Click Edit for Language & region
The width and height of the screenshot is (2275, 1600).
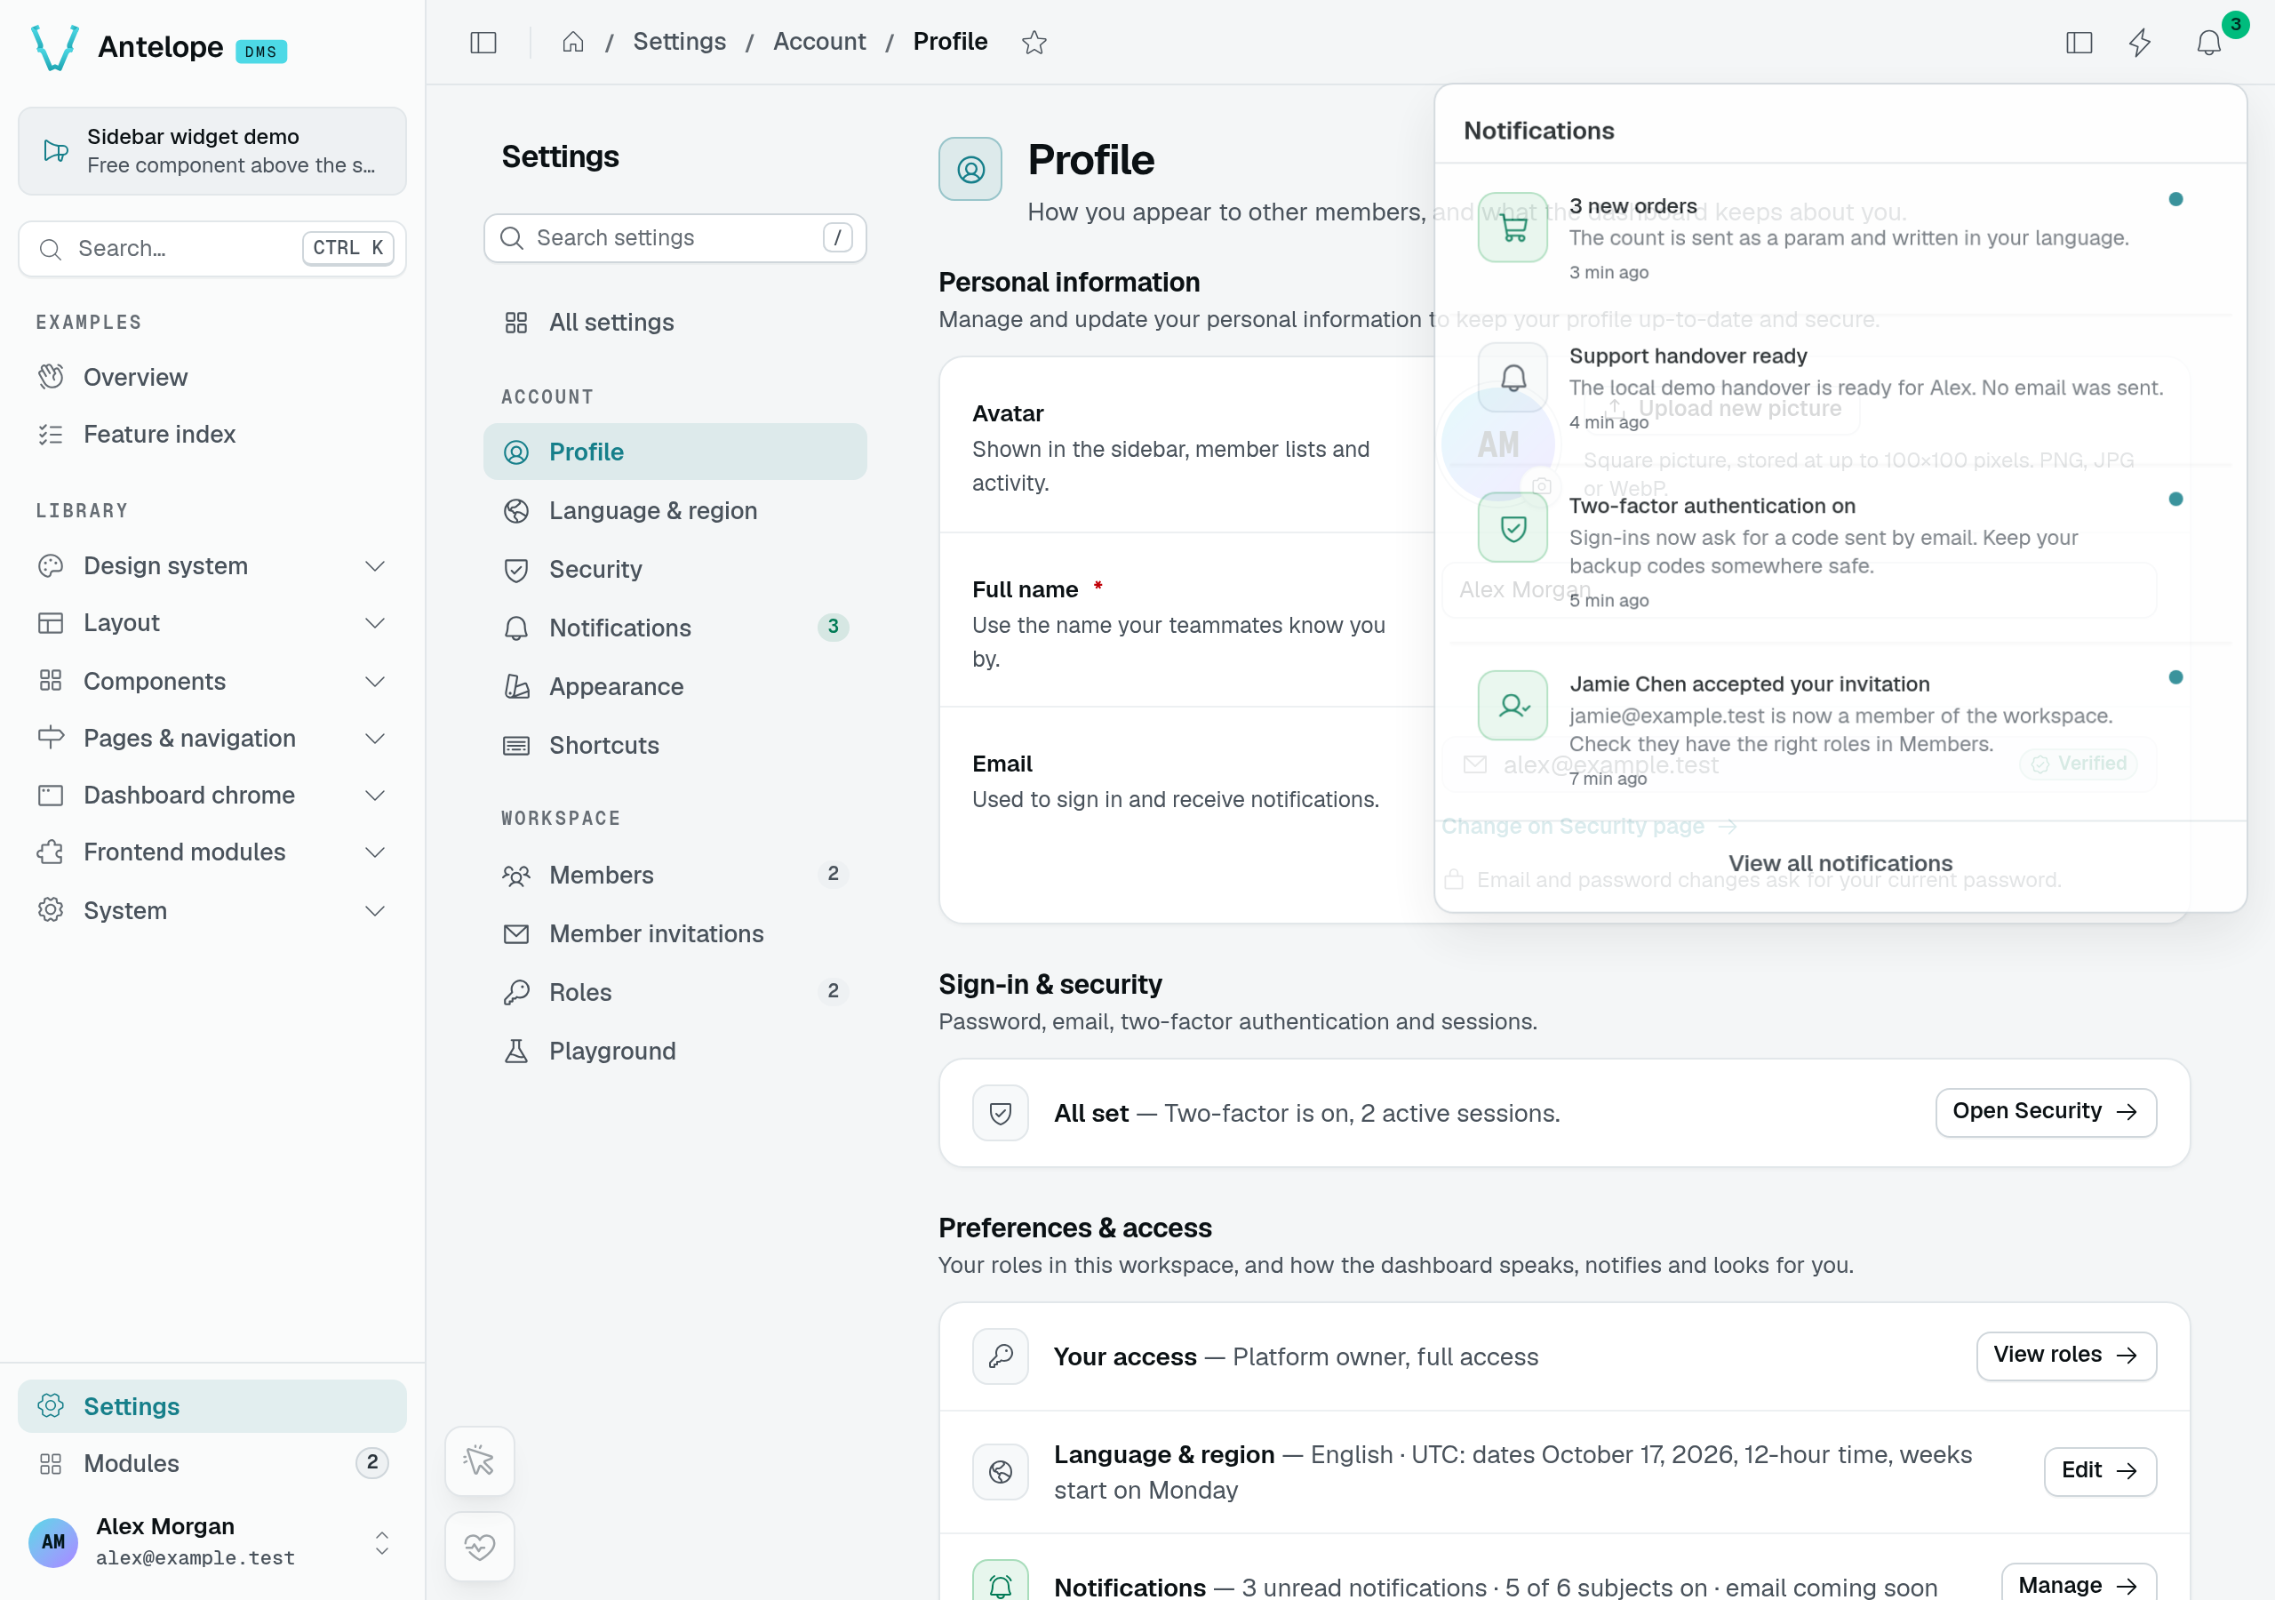click(x=2100, y=1470)
